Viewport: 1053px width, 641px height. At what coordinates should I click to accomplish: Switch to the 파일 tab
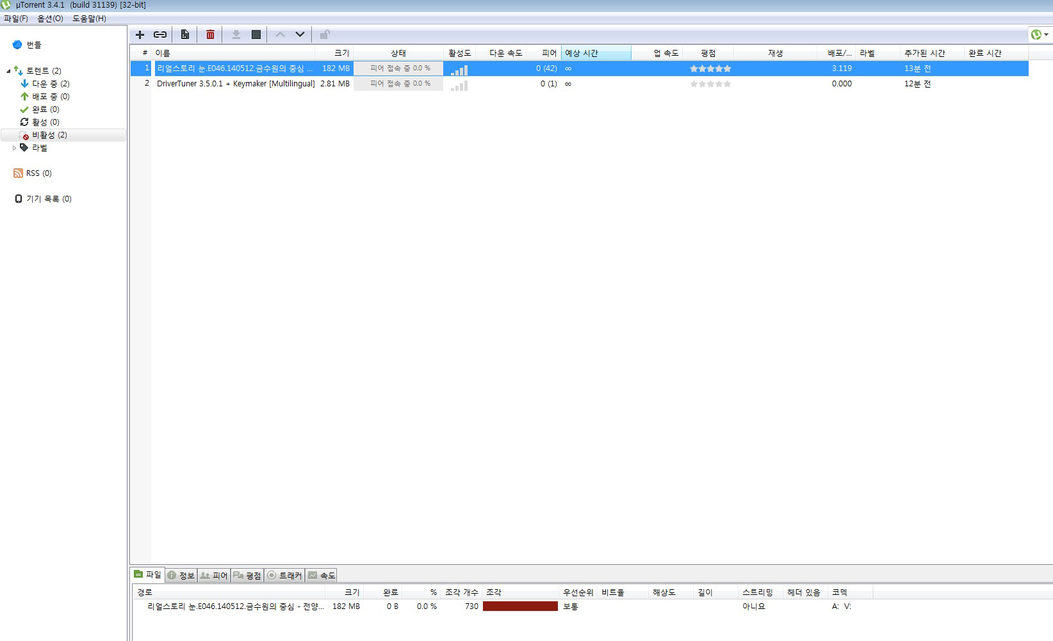point(147,574)
